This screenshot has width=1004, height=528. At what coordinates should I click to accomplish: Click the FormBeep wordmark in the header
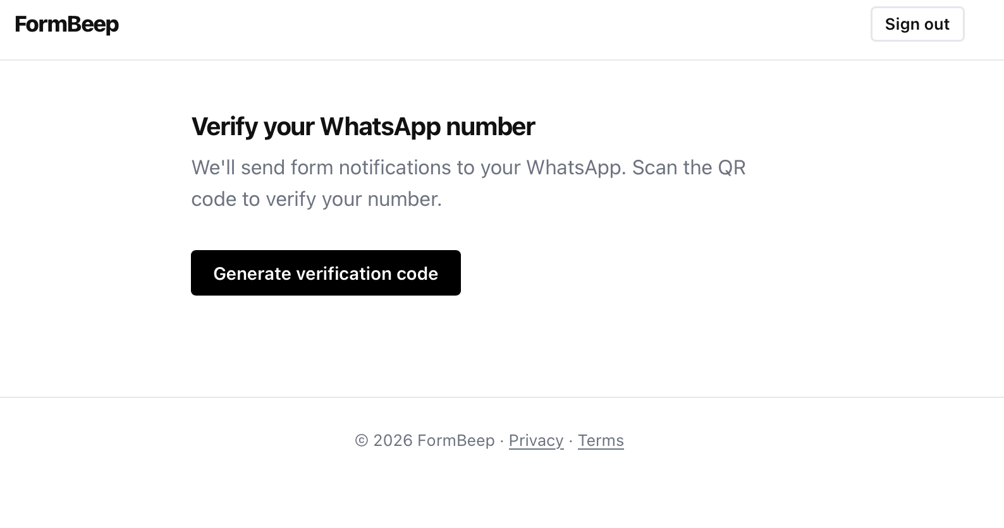point(66,24)
